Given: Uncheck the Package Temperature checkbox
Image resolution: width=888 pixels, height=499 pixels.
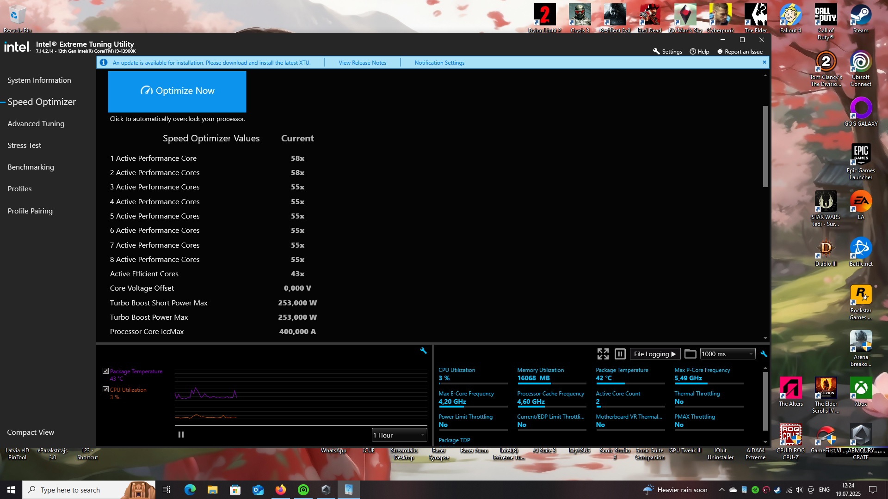Looking at the screenshot, I should click(x=105, y=371).
